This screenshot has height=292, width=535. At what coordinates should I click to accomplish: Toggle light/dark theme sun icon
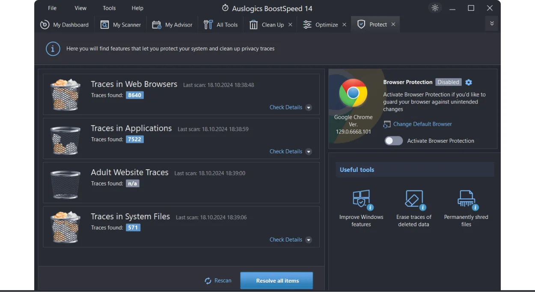coord(435,8)
